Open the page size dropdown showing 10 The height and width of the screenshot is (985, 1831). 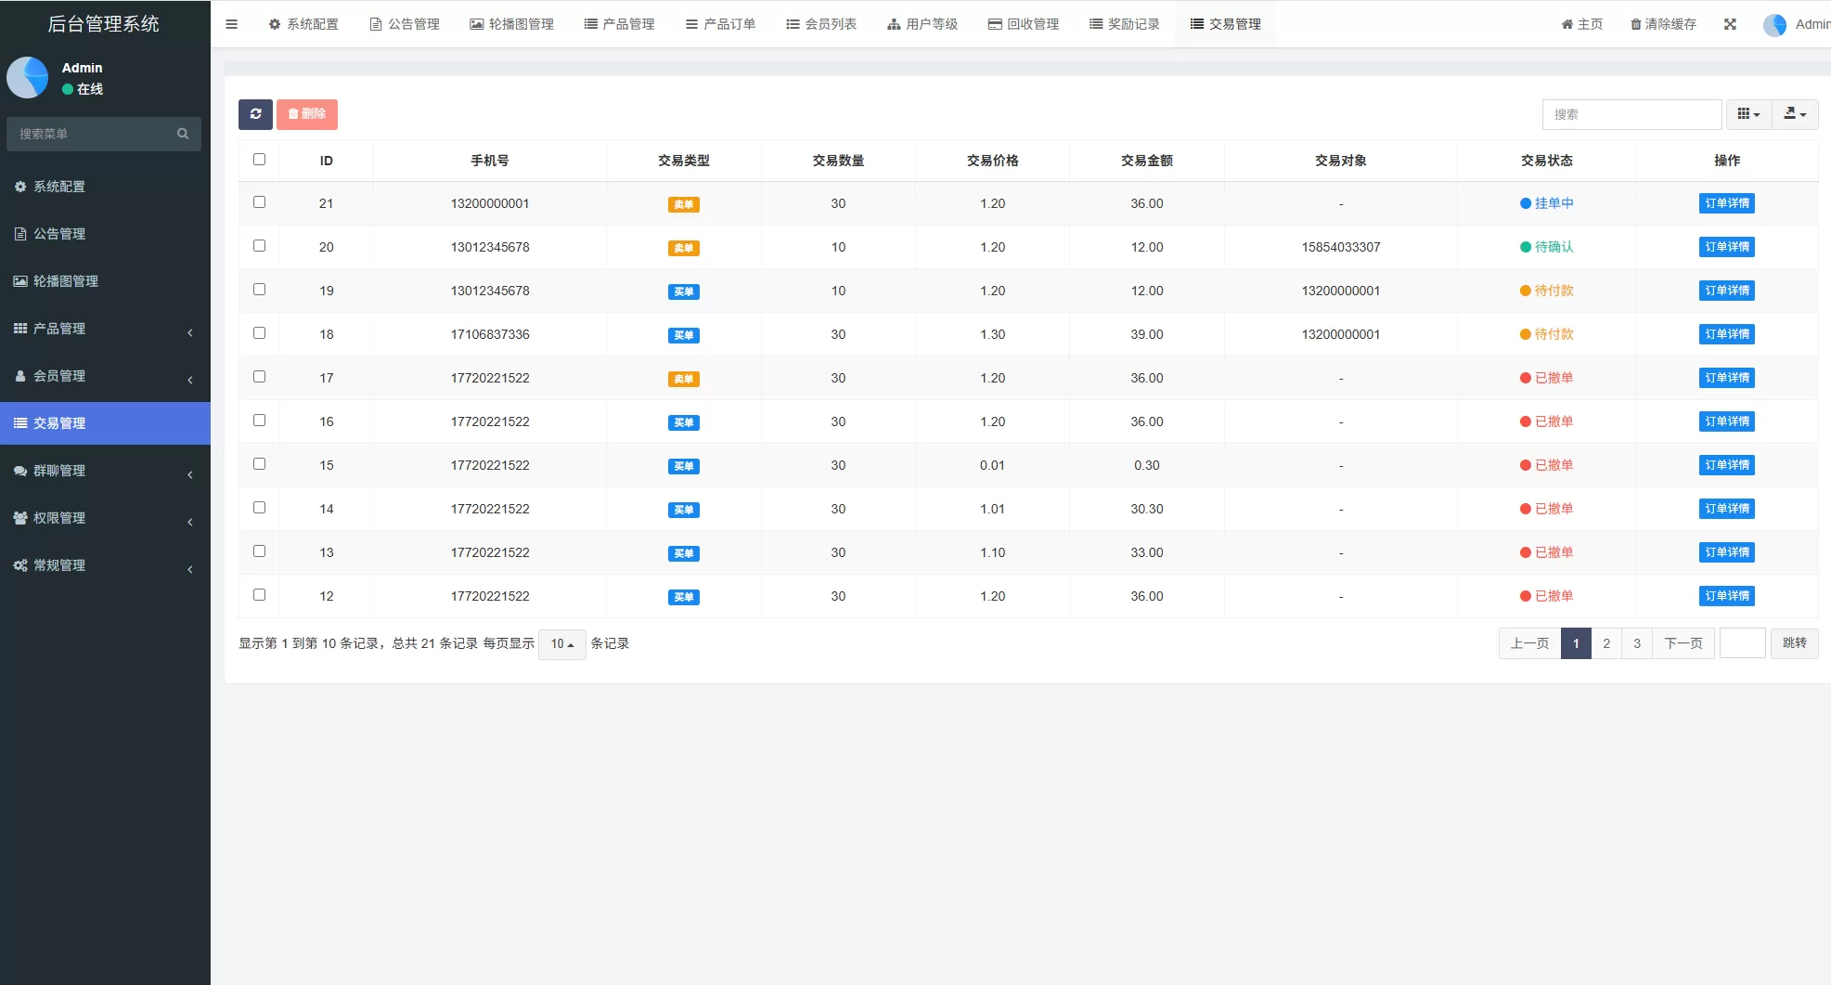coord(561,643)
